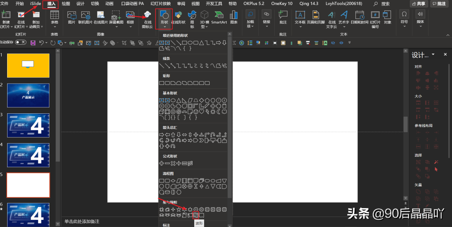
Task: Switch to the 动画 ribbon tab
Action: click(x=109, y=4)
